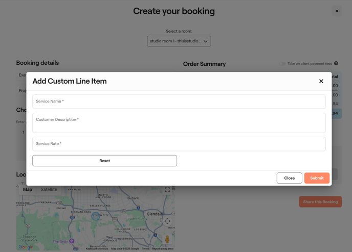
Task: Click the chevron arrow in room selector
Action: (x=206, y=41)
